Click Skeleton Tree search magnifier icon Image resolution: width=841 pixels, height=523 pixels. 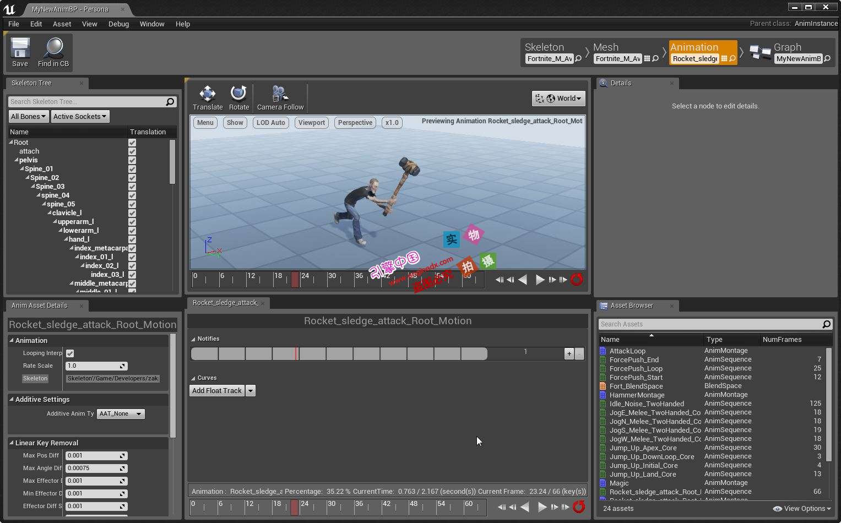(x=170, y=101)
